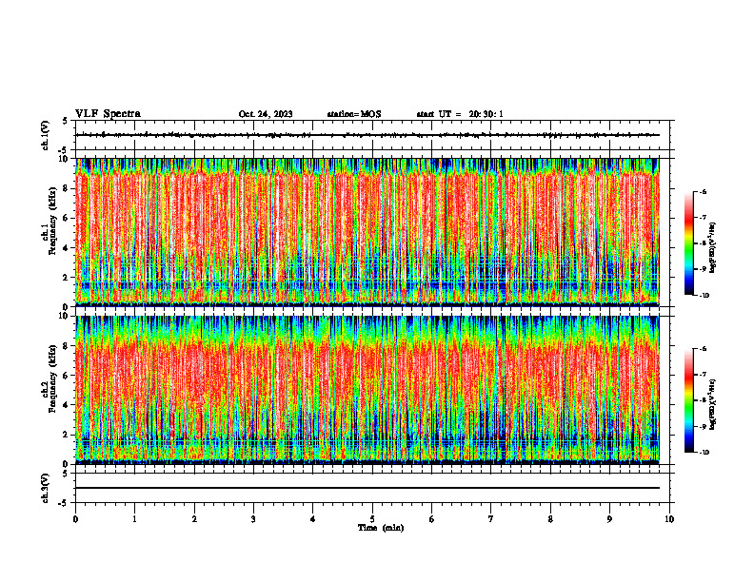Click the ch.2 spectrogram plot area
Image resolution: width=754 pixels, height=582 pixels.
[367, 390]
